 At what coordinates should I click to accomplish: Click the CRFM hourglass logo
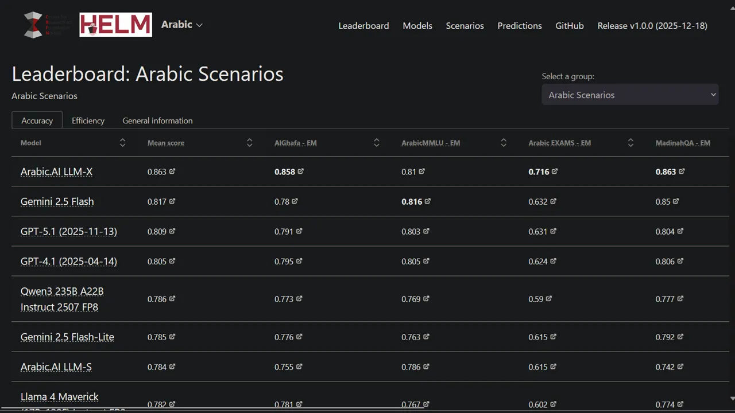[33, 25]
